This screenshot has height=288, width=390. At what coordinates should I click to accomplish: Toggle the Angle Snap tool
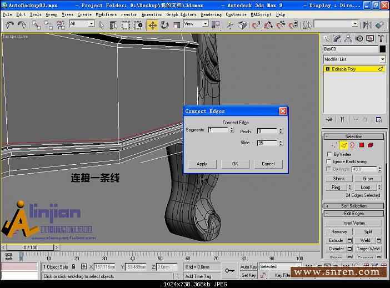coord(268,25)
